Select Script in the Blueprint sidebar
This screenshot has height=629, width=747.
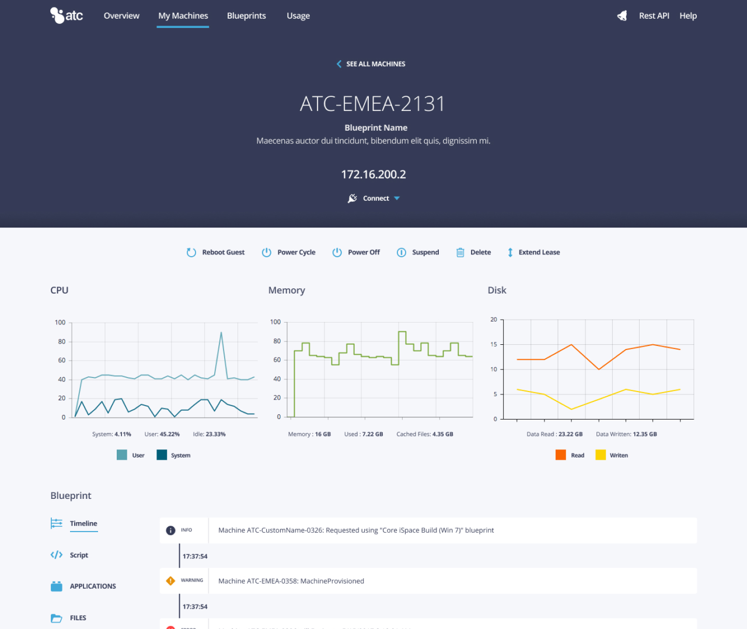pyautogui.click(x=79, y=555)
